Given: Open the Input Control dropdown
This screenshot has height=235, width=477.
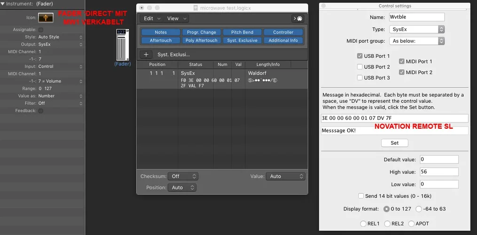Looking at the screenshot, I should pos(60,66).
